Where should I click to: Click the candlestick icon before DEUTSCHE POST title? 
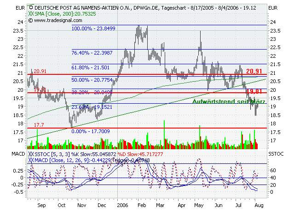tap(31, 7)
